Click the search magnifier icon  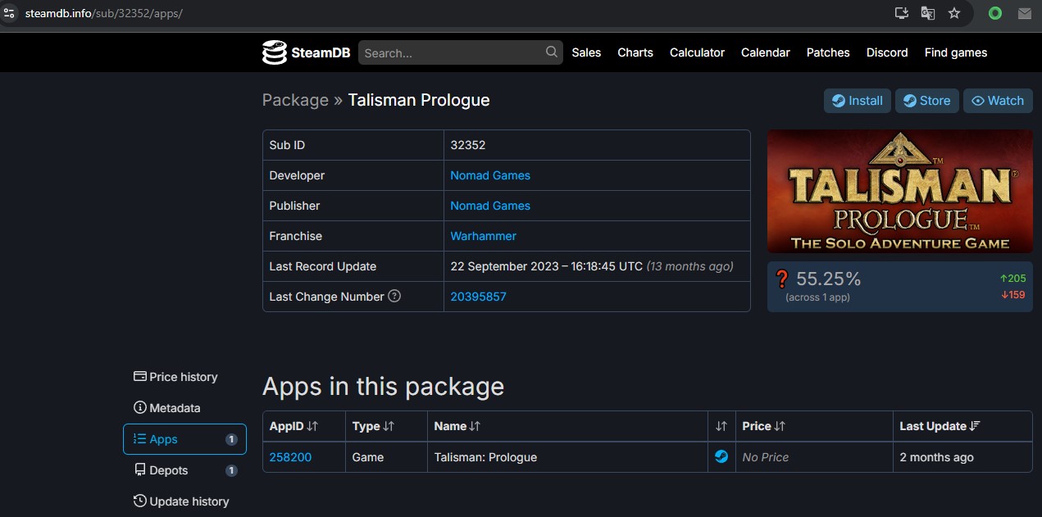[552, 52]
